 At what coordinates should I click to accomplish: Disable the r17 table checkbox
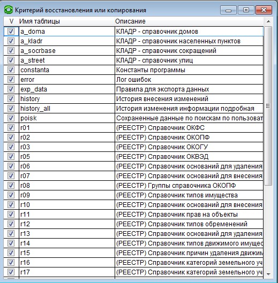coord(11,272)
